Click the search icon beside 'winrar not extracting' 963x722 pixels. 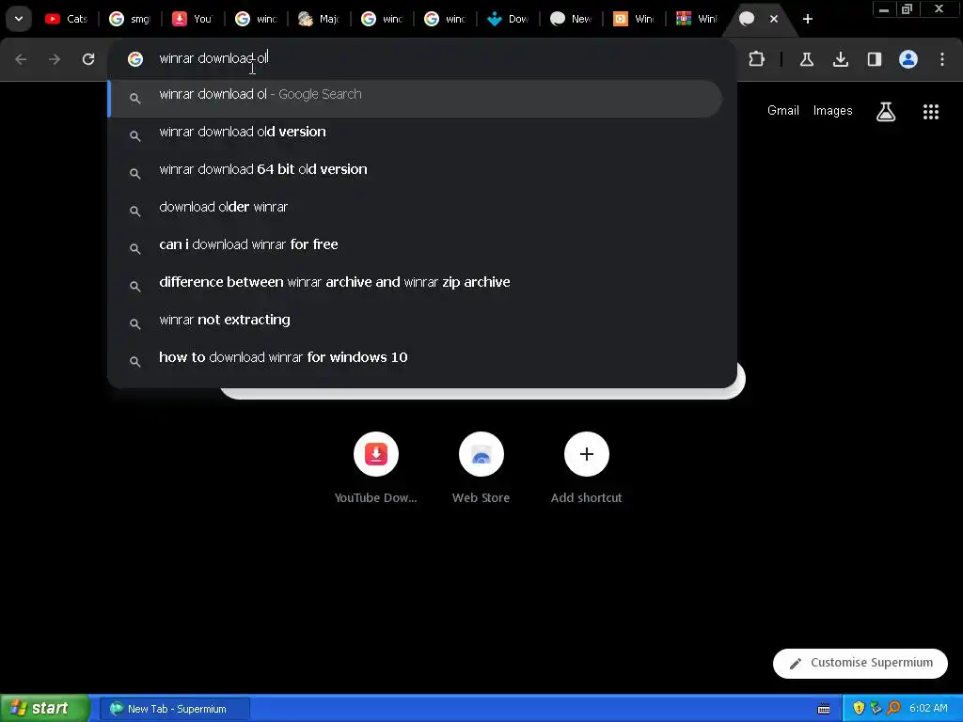point(135,323)
